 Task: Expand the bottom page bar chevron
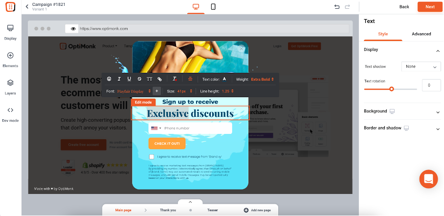tap(190, 202)
